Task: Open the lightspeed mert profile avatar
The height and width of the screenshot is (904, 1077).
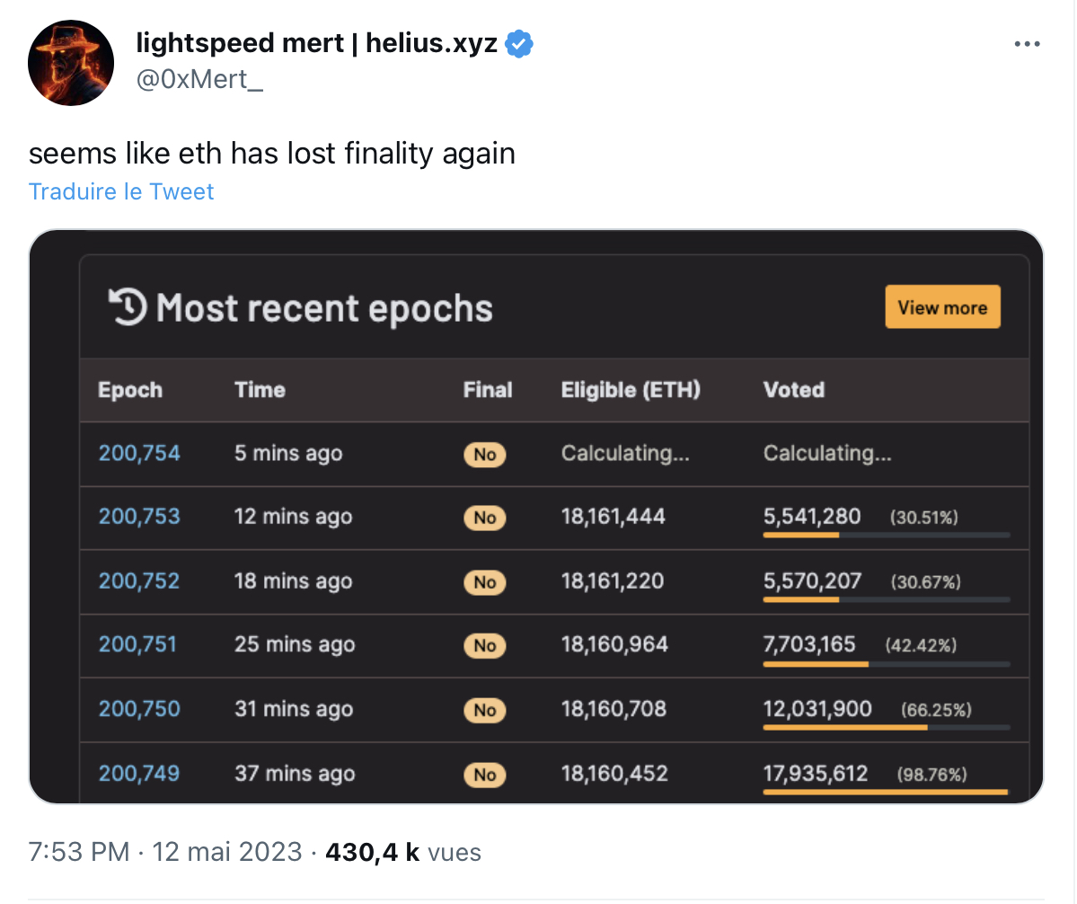Action: click(71, 63)
